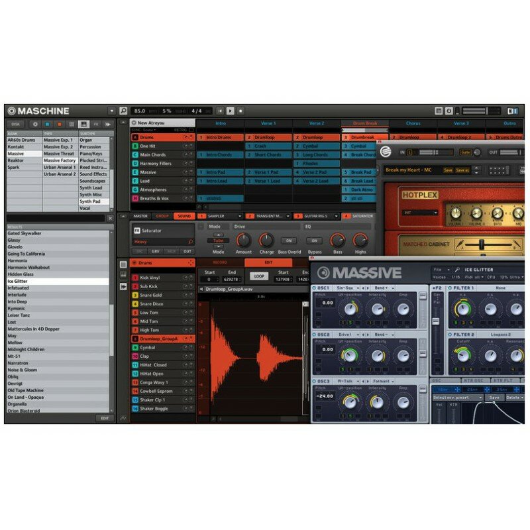Select the FX browser filter icon
530x530 pixels.
[95, 124]
